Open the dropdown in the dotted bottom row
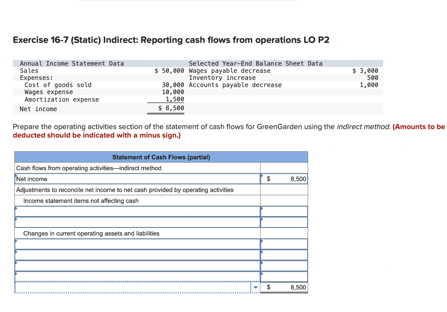Viewport: 447px width, 312px height. point(135,288)
